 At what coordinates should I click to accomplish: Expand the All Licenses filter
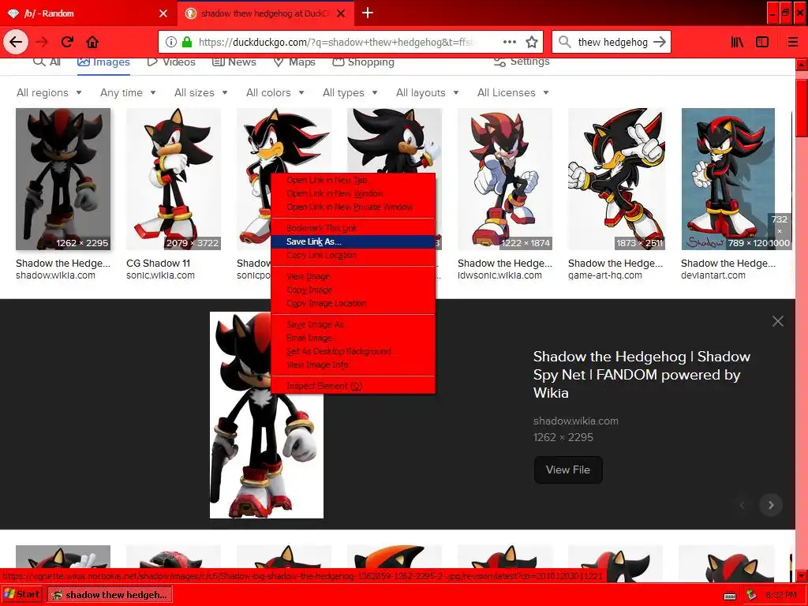pos(513,93)
